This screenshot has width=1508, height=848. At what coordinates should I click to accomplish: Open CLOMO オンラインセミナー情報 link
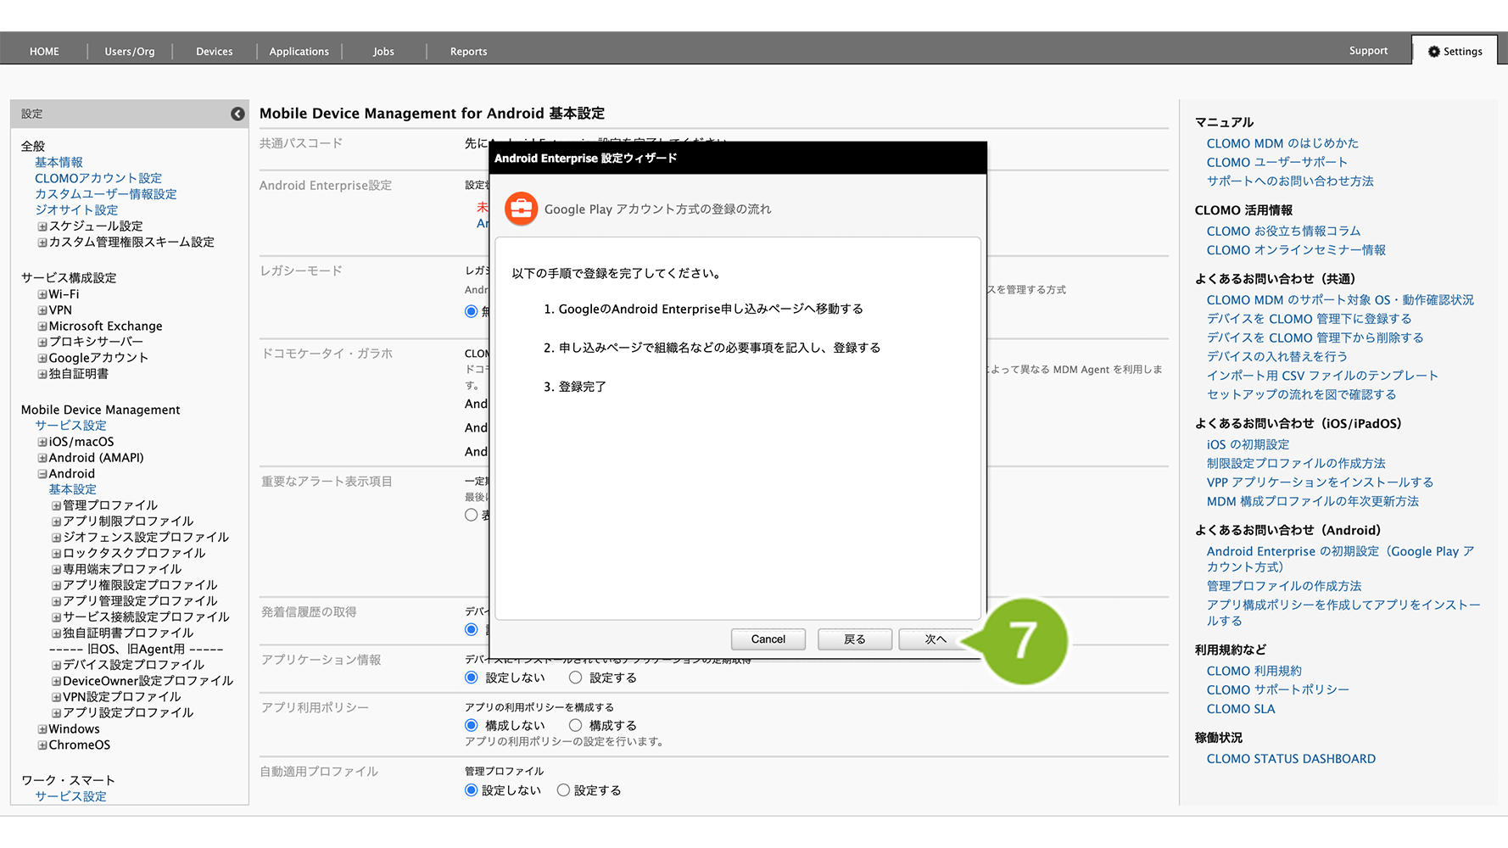(1296, 250)
